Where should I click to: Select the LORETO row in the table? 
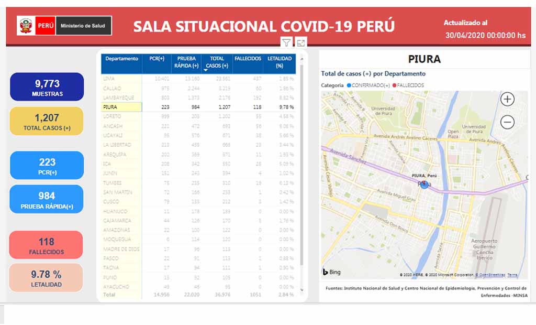pyautogui.click(x=198, y=116)
